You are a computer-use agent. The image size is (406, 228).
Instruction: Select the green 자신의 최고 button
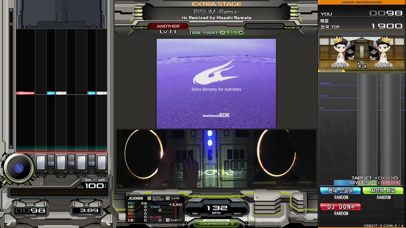point(383,191)
